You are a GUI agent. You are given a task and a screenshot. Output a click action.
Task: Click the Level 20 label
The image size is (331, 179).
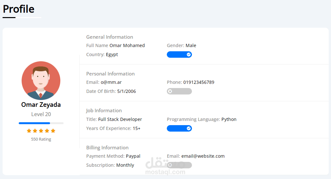tap(41, 114)
